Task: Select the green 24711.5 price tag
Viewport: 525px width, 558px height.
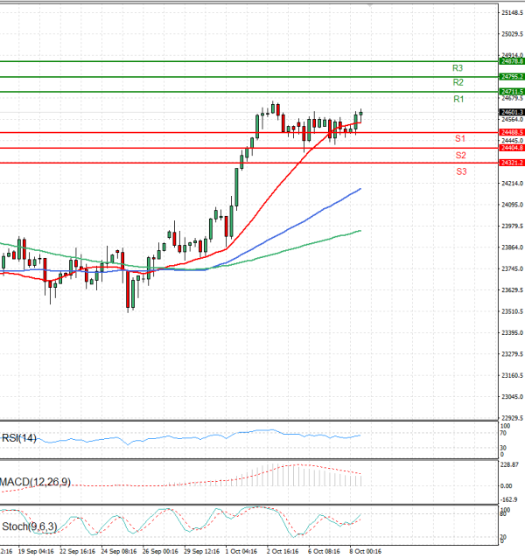Action: (x=512, y=91)
